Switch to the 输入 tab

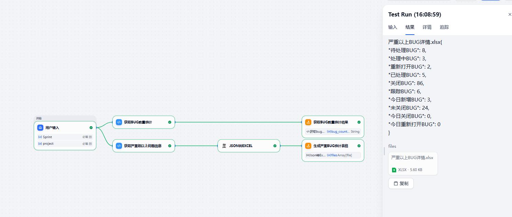point(392,27)
